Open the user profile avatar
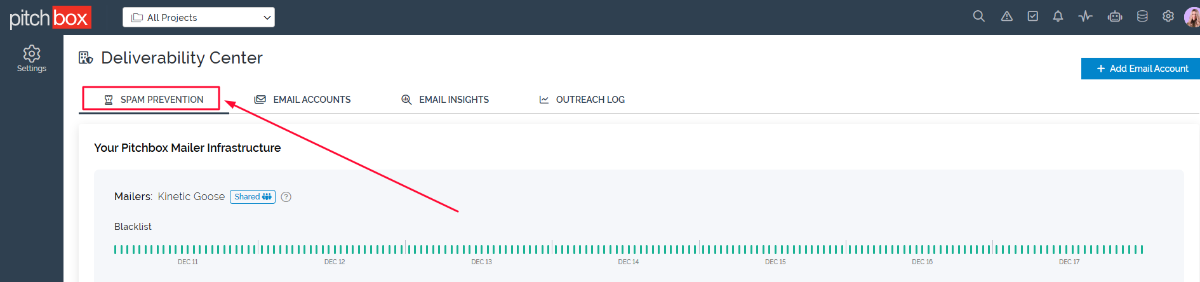This screenshot has height=282, width=1200. 1192,17
